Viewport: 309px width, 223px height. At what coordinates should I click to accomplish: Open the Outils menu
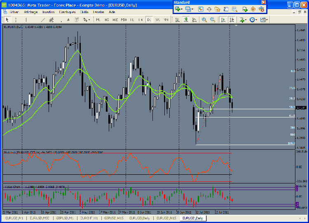[84, 12]
